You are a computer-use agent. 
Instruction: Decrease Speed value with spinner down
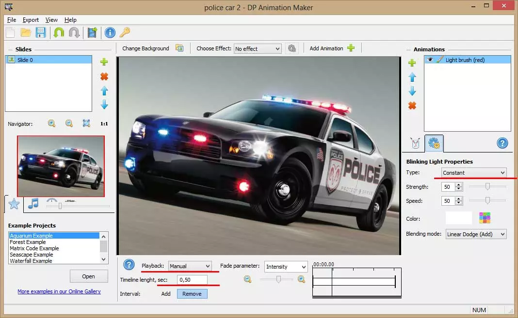(458, 203)
